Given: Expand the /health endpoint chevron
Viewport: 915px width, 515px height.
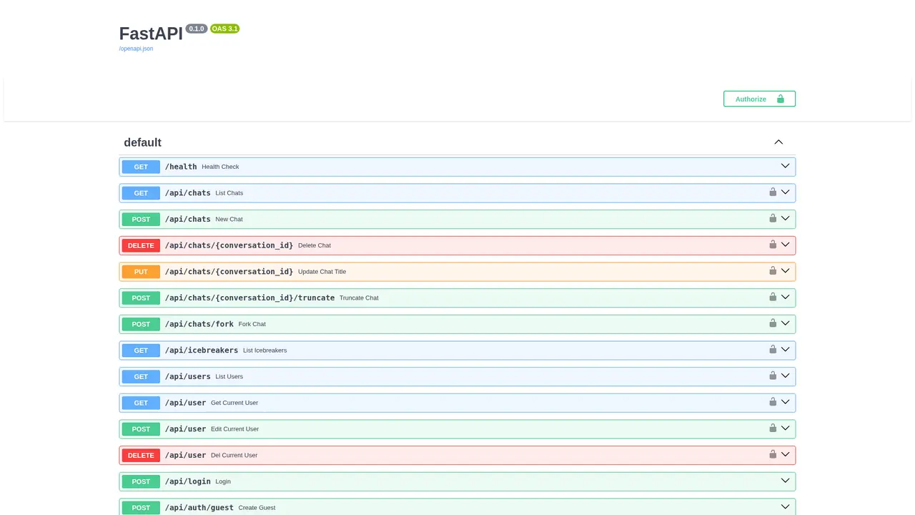Looking at the screenshot, I should pyautogui.click(x=785, y=166).
